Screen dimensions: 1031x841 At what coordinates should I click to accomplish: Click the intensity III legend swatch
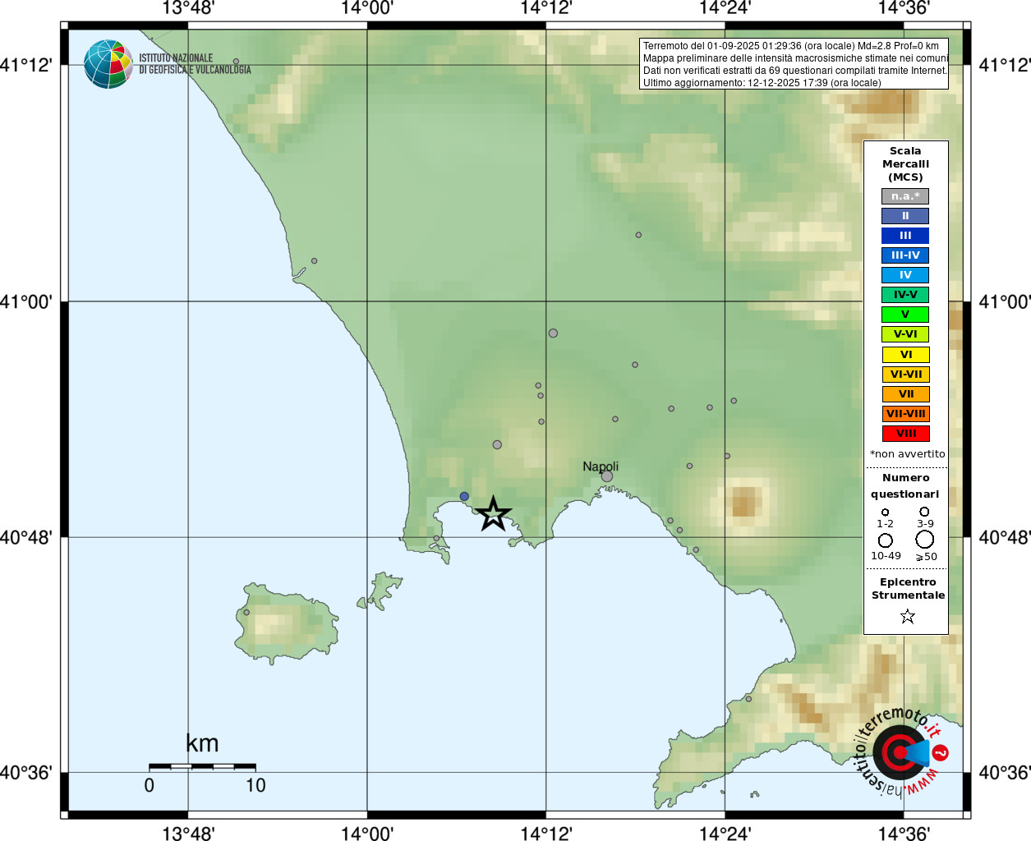[905, 236]
